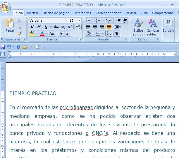Decrease paragraph indent
Image resolution: width=179 pixels, height=158 pixels.
point(118,21)
